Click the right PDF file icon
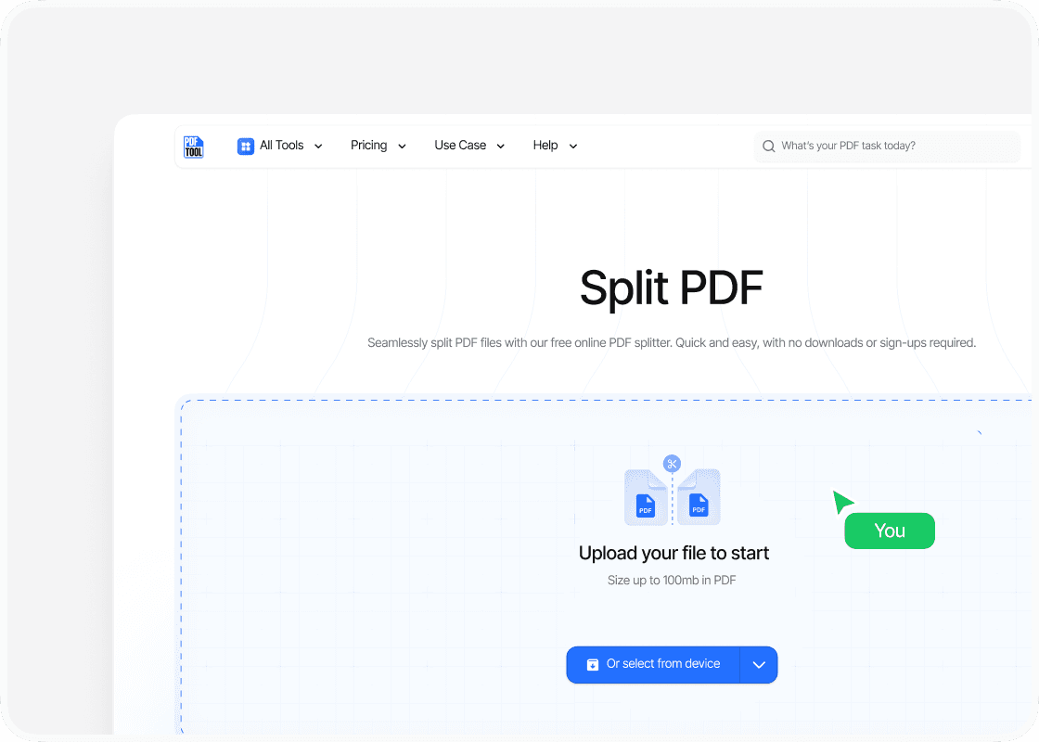Viewport: 1039px width, 742px height. tap(699, 498)
